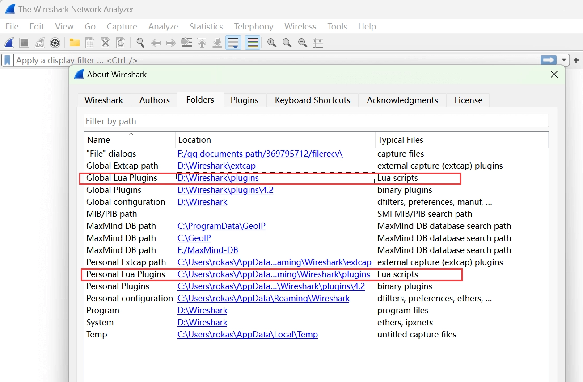Screen dimensions: 583x382
Task: Click the add display filter plus button
Action: pos(576,60)
